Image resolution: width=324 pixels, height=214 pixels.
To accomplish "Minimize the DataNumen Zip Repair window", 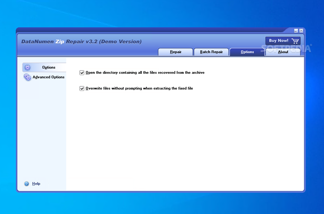I will [x=296, y=31].
